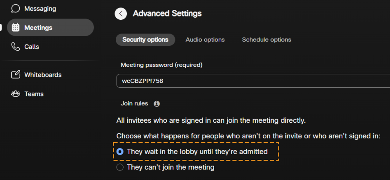Go back using the arrow beside Advanced Settings
Viewport: 390px width, 180px height.
pos(121,14)
